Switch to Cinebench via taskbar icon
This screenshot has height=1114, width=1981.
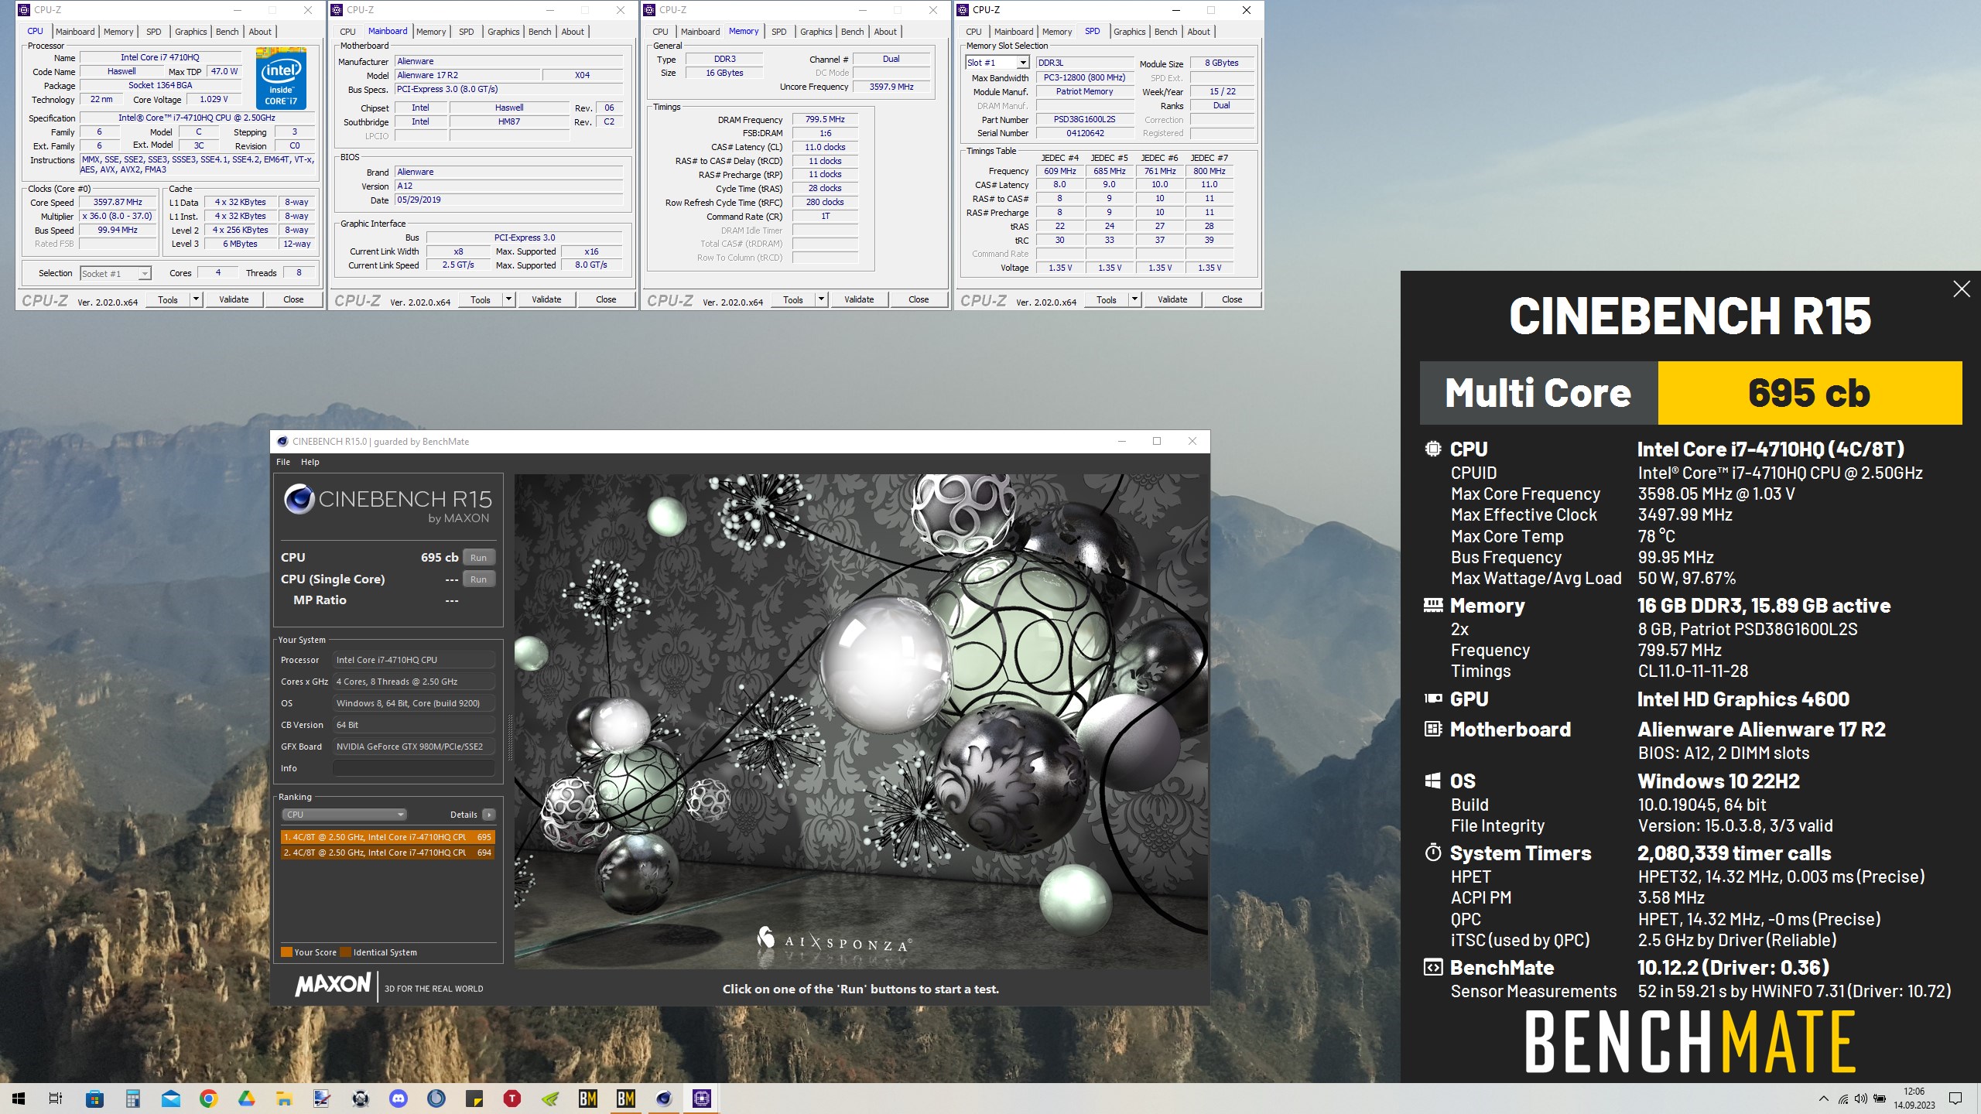click(664, 1099)
